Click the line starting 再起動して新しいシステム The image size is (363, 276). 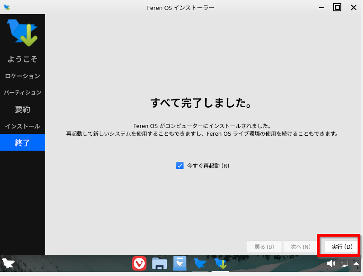tap(202, 134)
